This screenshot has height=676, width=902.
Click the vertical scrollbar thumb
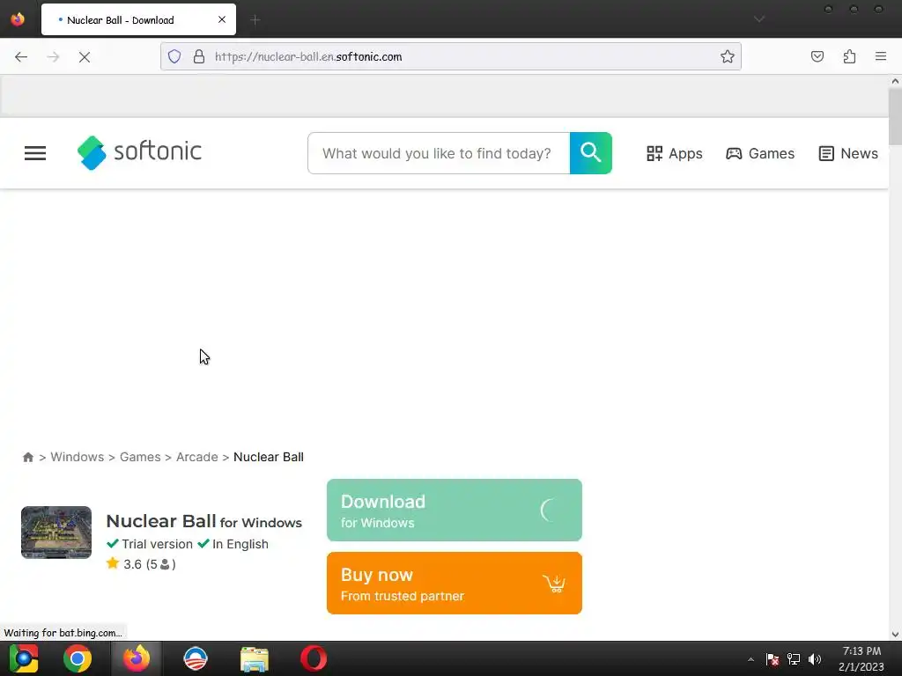point(895,117)
